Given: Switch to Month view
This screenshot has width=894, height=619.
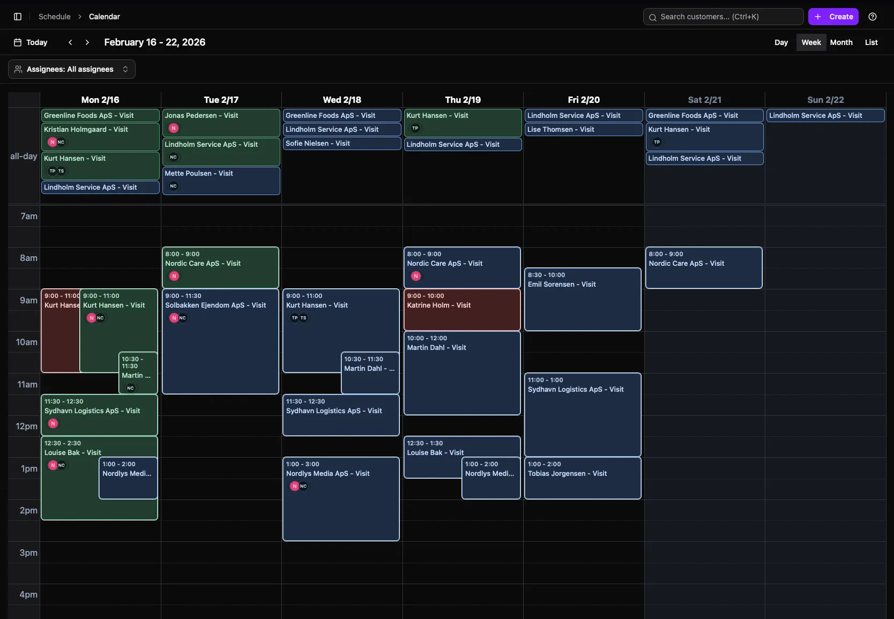Looking at the screenshot, I should click(x=841, y=42).
